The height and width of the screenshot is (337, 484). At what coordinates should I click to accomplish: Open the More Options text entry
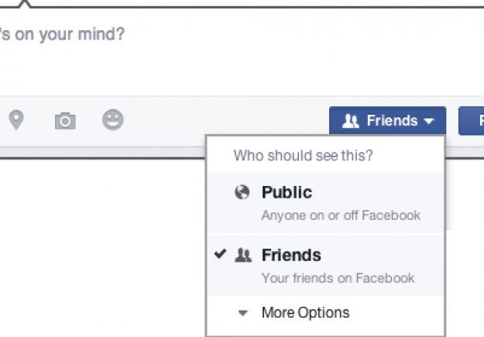pyautogui.click(x=305, y=313)
